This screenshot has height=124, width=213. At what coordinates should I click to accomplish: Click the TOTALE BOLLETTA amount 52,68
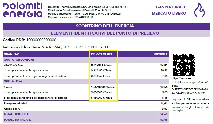164,114
